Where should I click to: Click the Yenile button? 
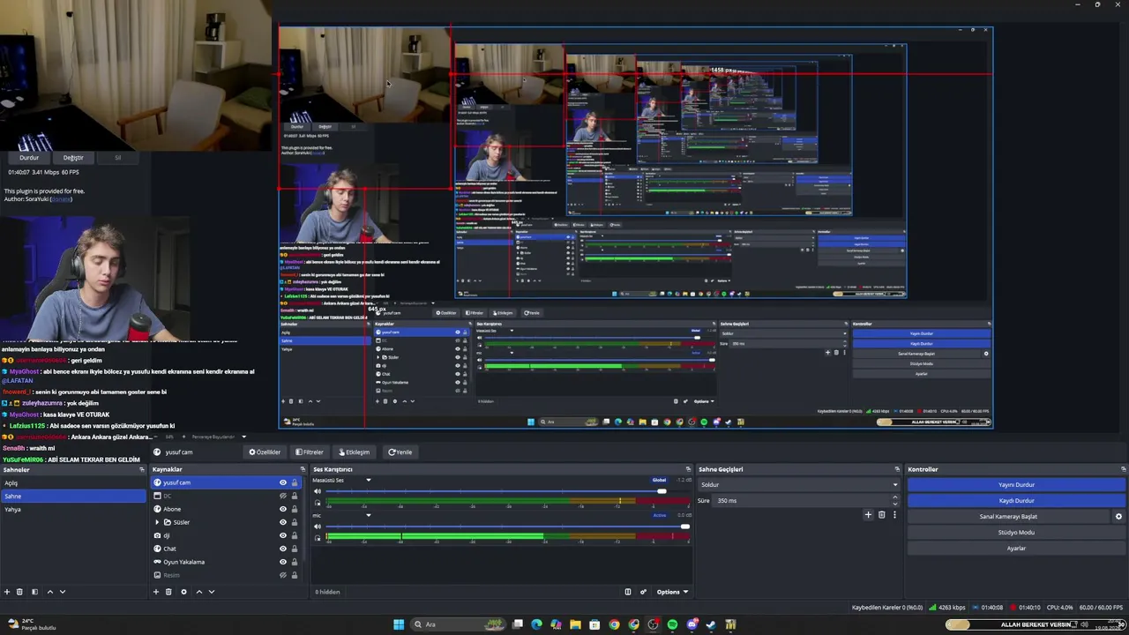click(400, 452)
